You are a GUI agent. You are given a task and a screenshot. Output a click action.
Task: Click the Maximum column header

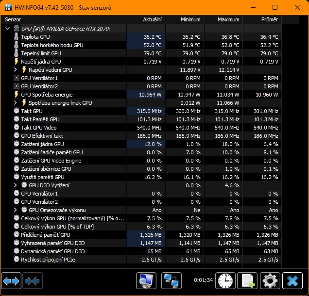click(223, 19)
